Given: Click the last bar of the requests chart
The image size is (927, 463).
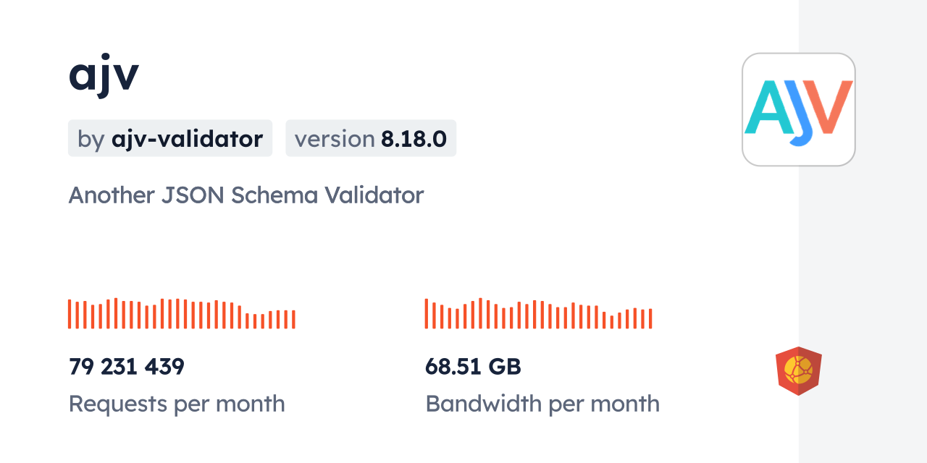Looking at the screenshot, I should point(293,319).
